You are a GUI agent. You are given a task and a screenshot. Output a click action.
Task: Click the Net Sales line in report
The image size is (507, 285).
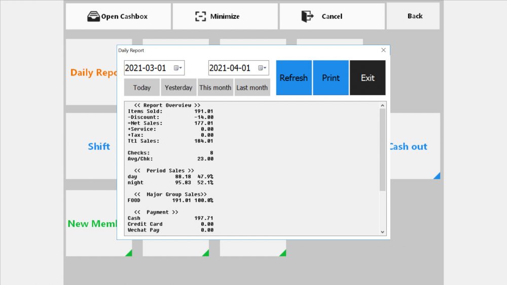point(170,124)
